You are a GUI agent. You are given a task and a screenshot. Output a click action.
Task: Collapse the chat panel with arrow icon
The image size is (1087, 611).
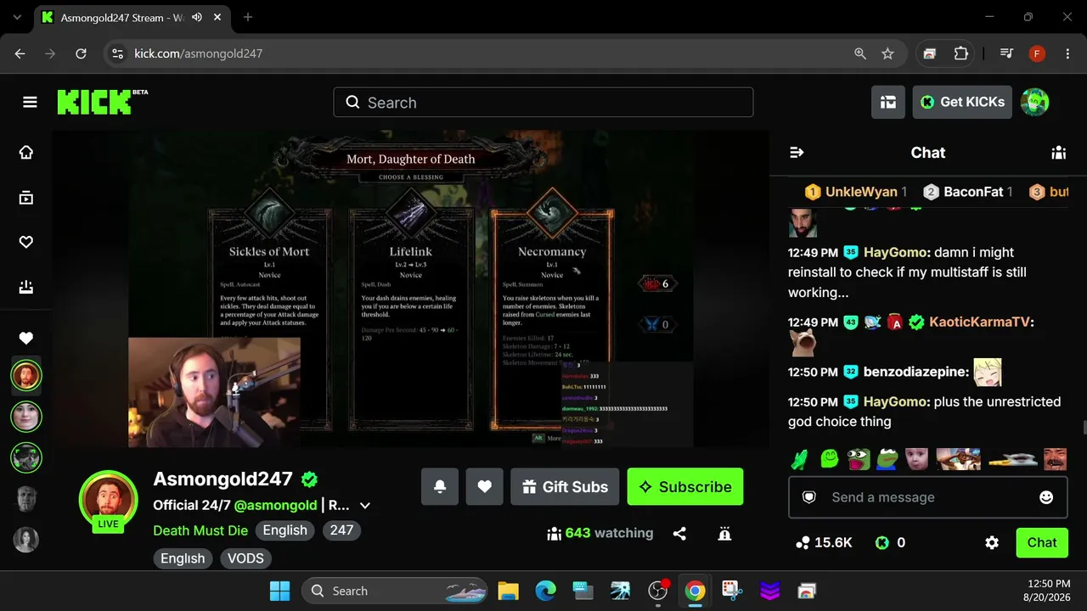point(797,153)
